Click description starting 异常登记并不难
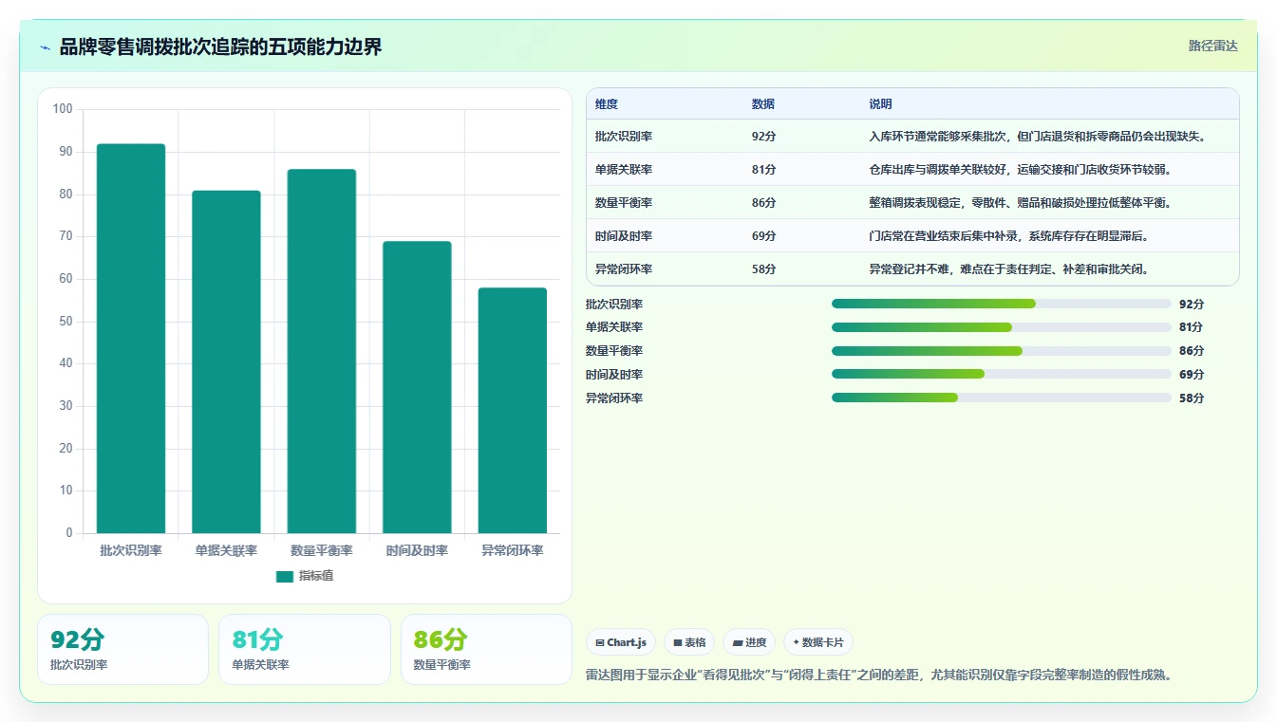1277x722 pixels. [1008, 269]
